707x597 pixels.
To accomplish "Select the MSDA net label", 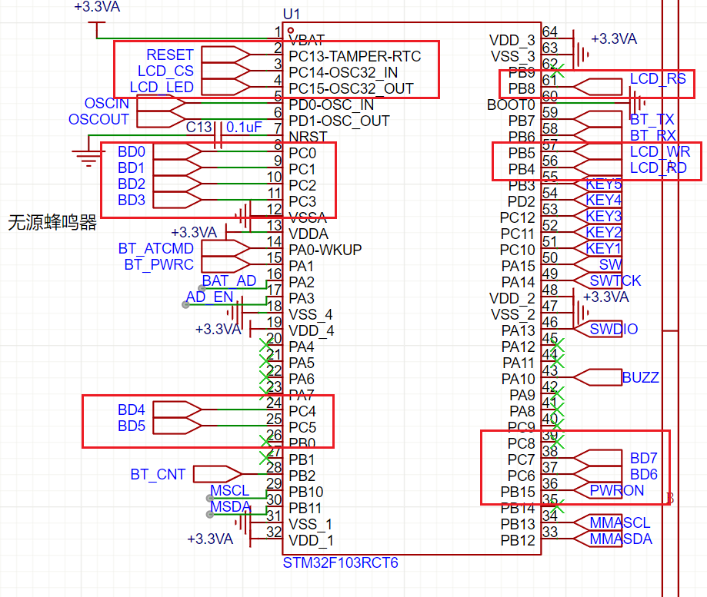I will [230, 507].
